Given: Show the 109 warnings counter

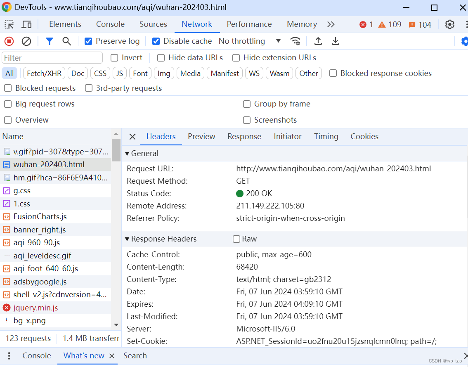Looking at the screenshot, I should [x=390, y=24].
